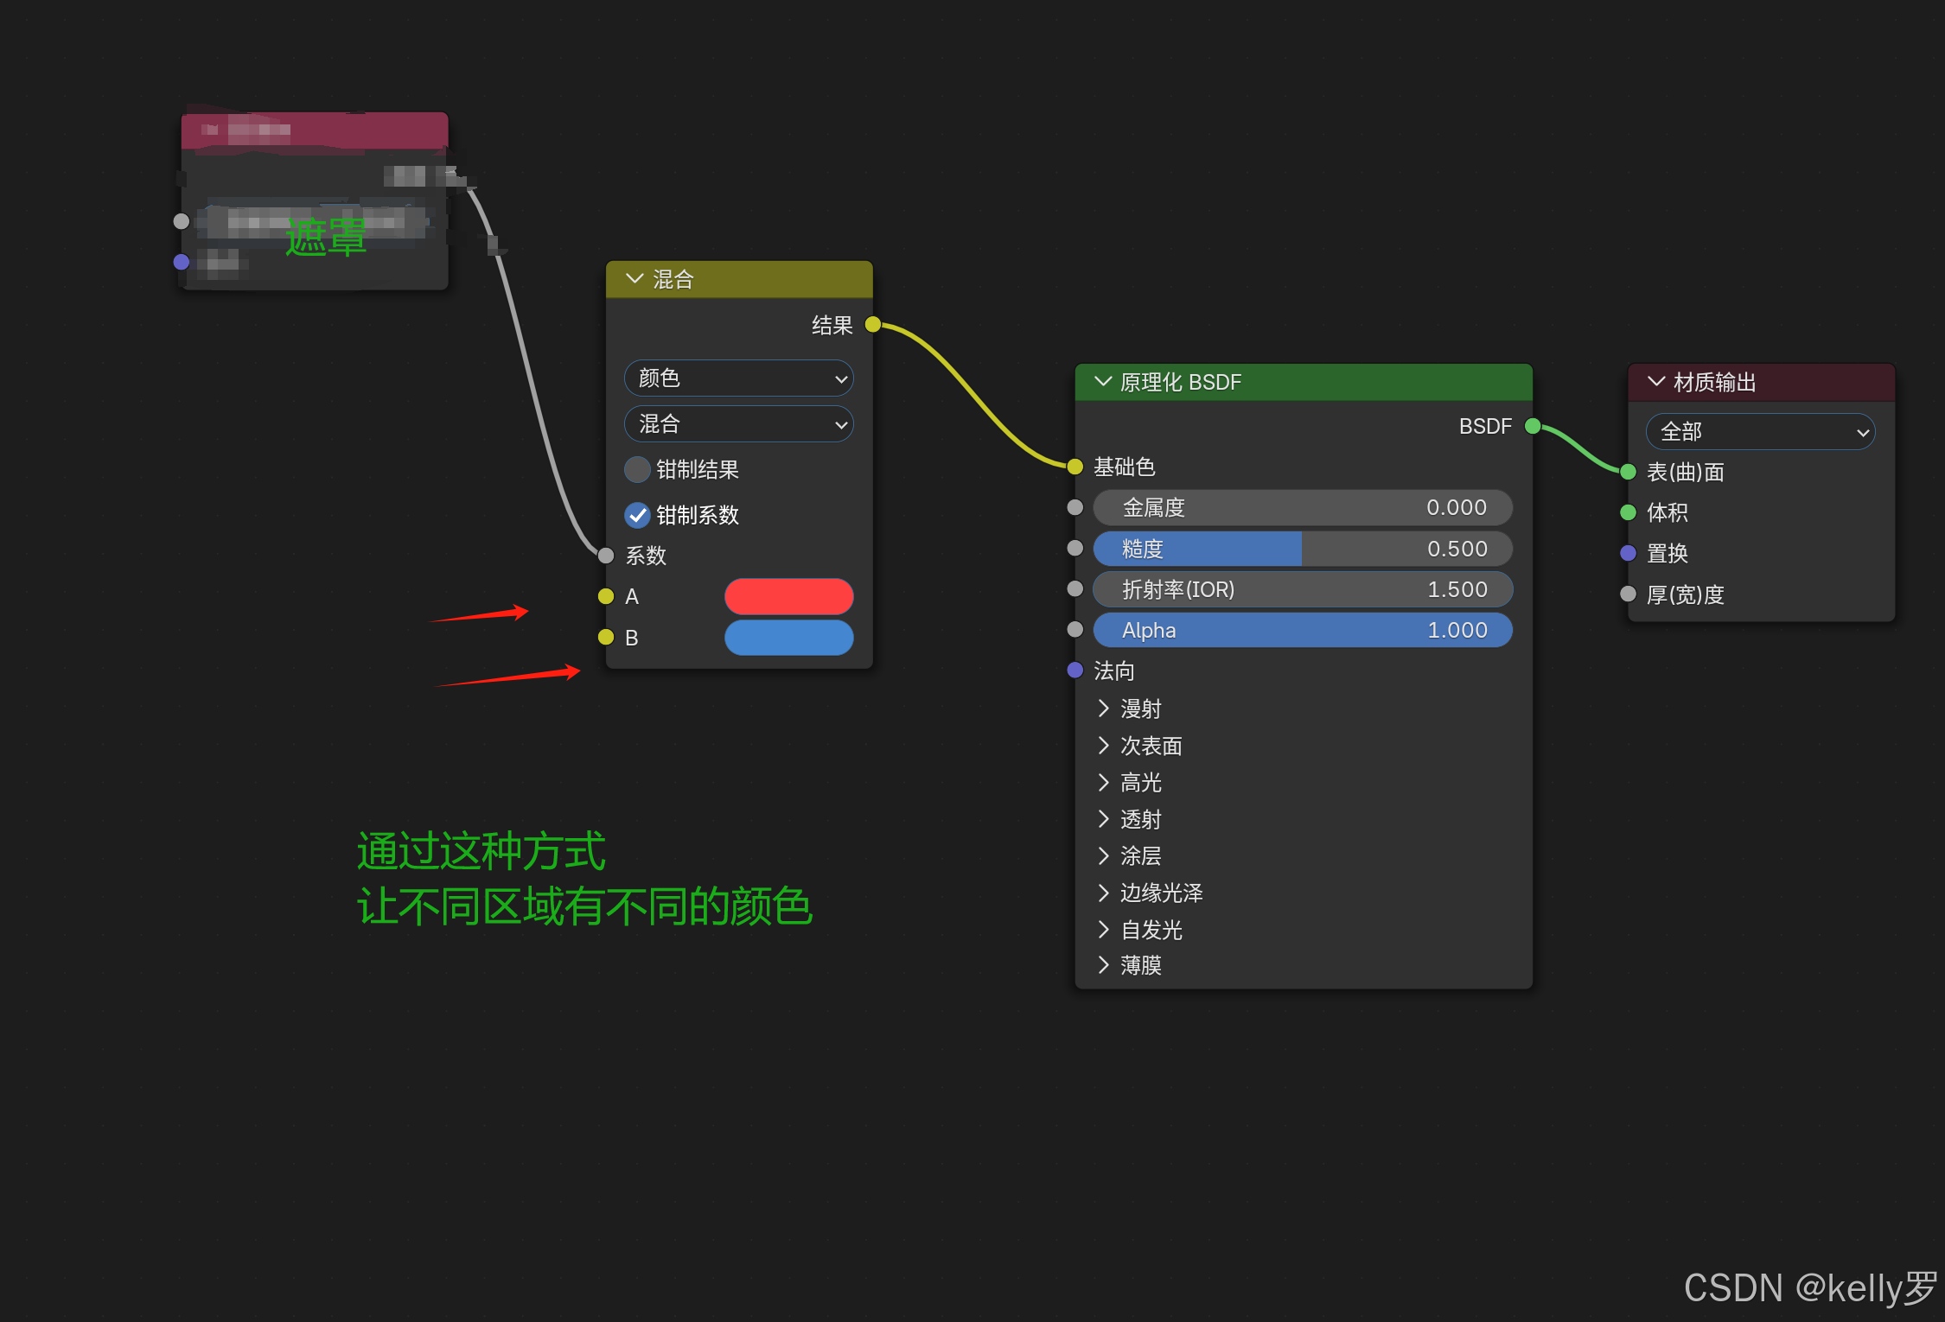The height and width of the screenshot is (1322, 1945).
Task: Collapse the 混合 node header arrow
Action: click(635, 279)
